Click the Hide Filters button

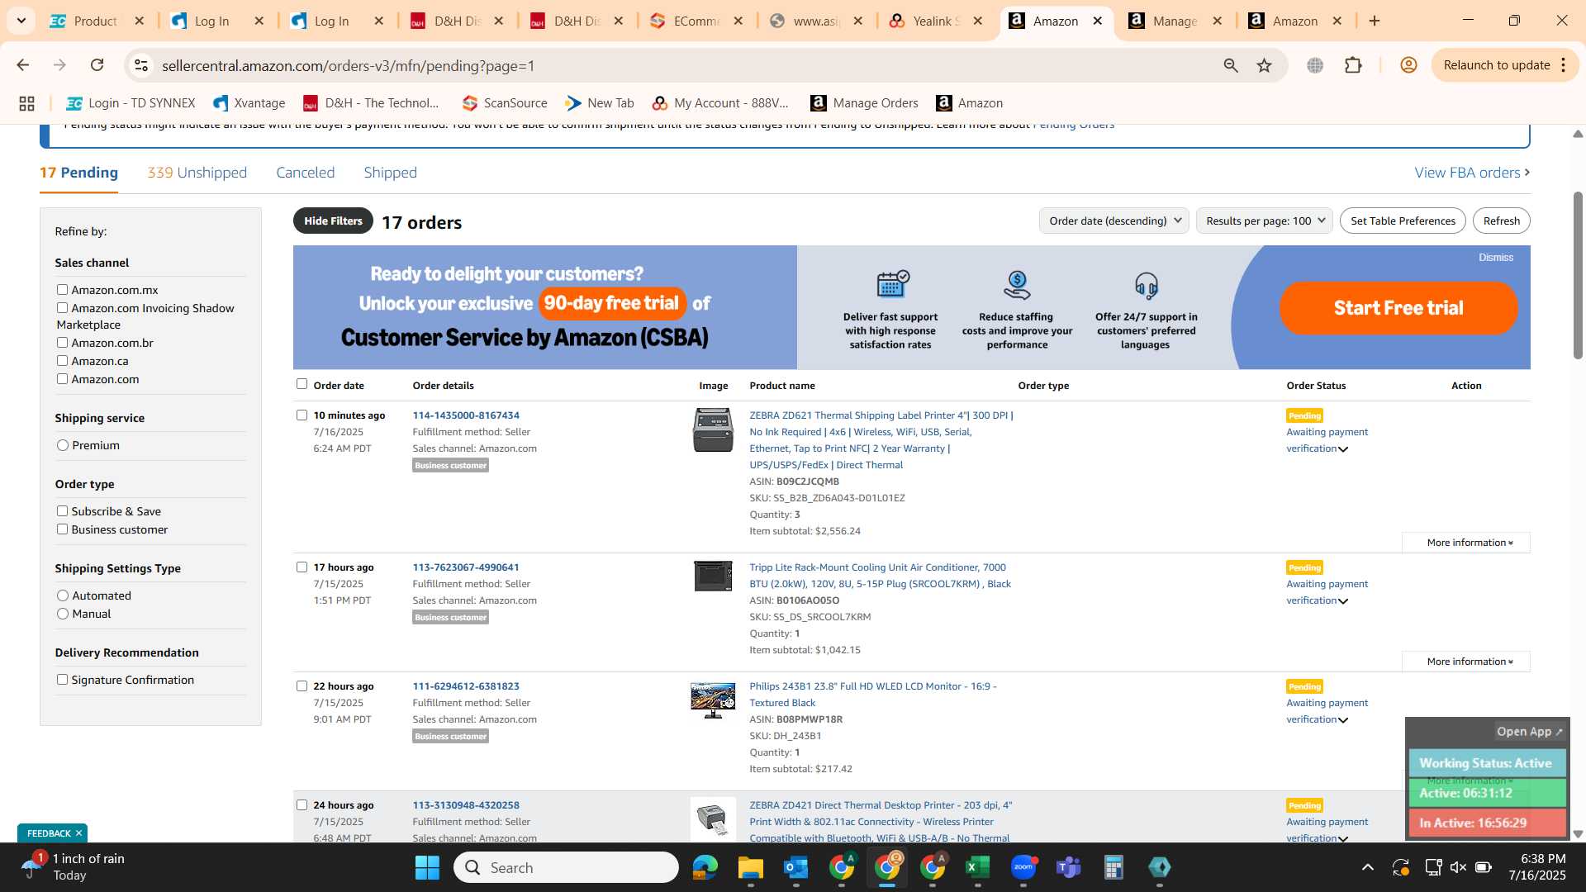coord(333,221)
